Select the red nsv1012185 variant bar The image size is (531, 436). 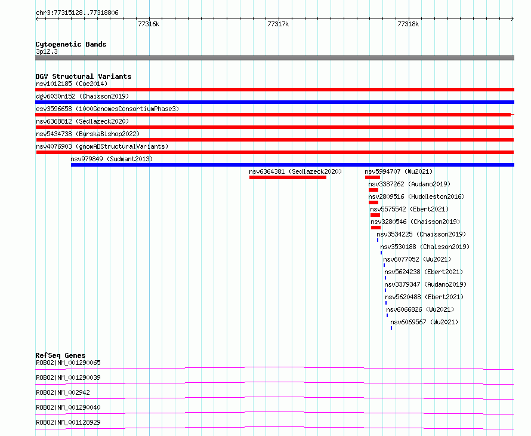click(x=274, y=90)
